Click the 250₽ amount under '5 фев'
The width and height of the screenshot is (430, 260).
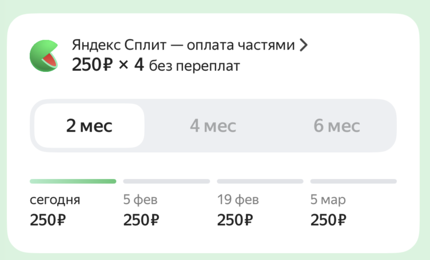pyautogui.click(x=141, y=220)
